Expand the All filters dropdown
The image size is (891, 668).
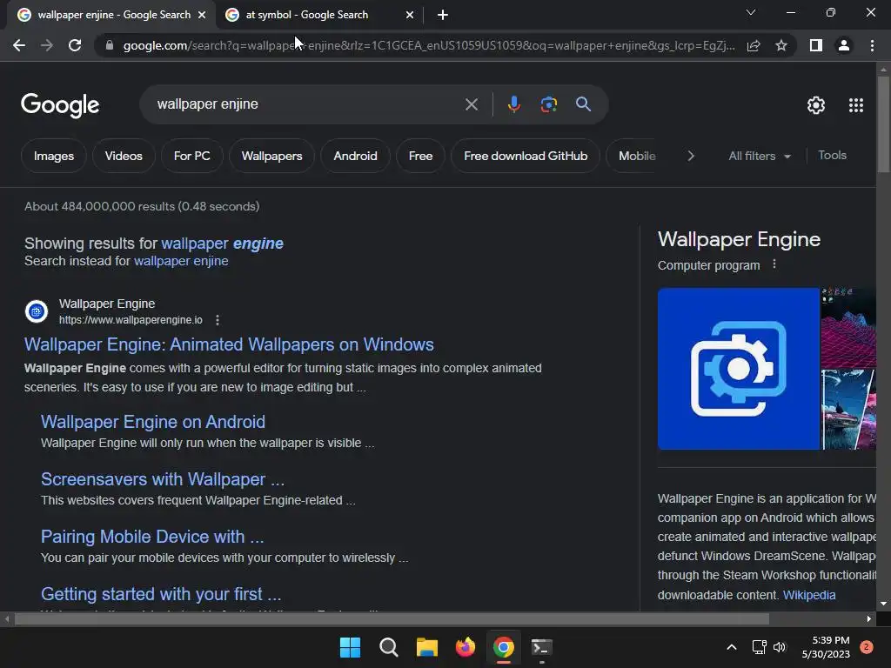(760, 156)
